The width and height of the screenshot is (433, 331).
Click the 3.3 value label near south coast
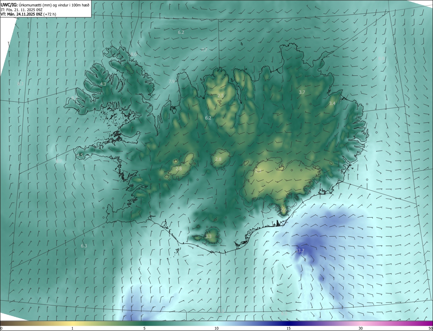click(x=208, y=236)
